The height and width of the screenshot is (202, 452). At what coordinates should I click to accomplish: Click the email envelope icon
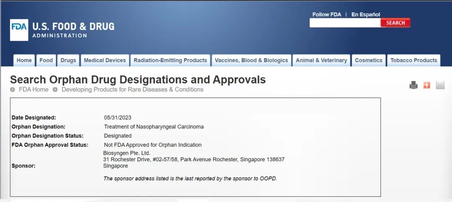pos(440,85)
